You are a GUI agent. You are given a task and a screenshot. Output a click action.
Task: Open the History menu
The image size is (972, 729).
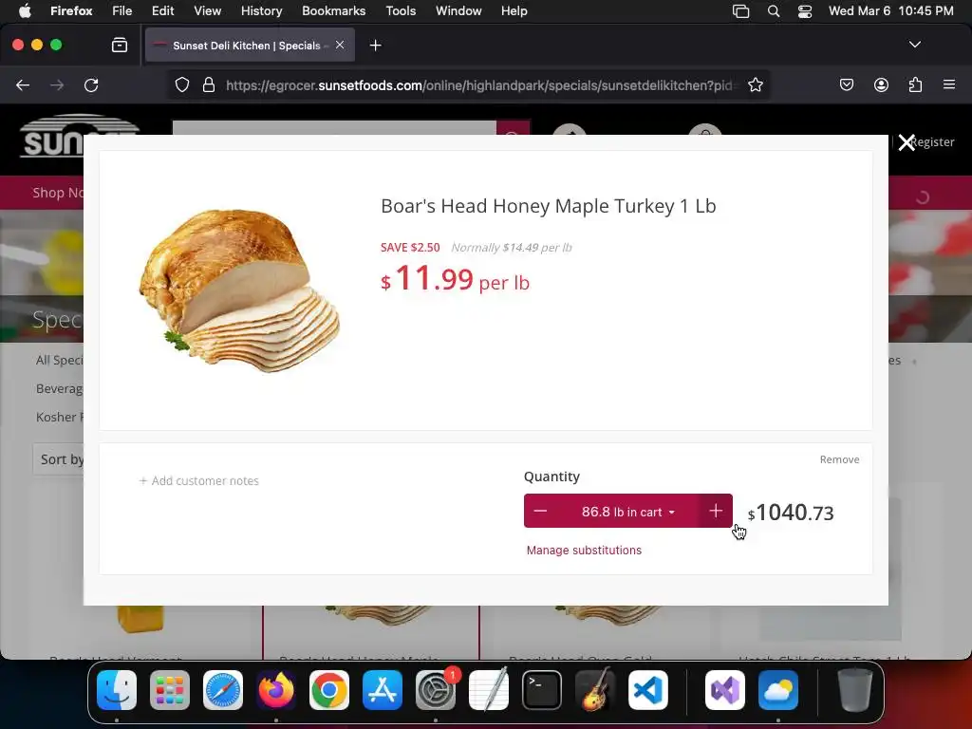pos(261,10)
